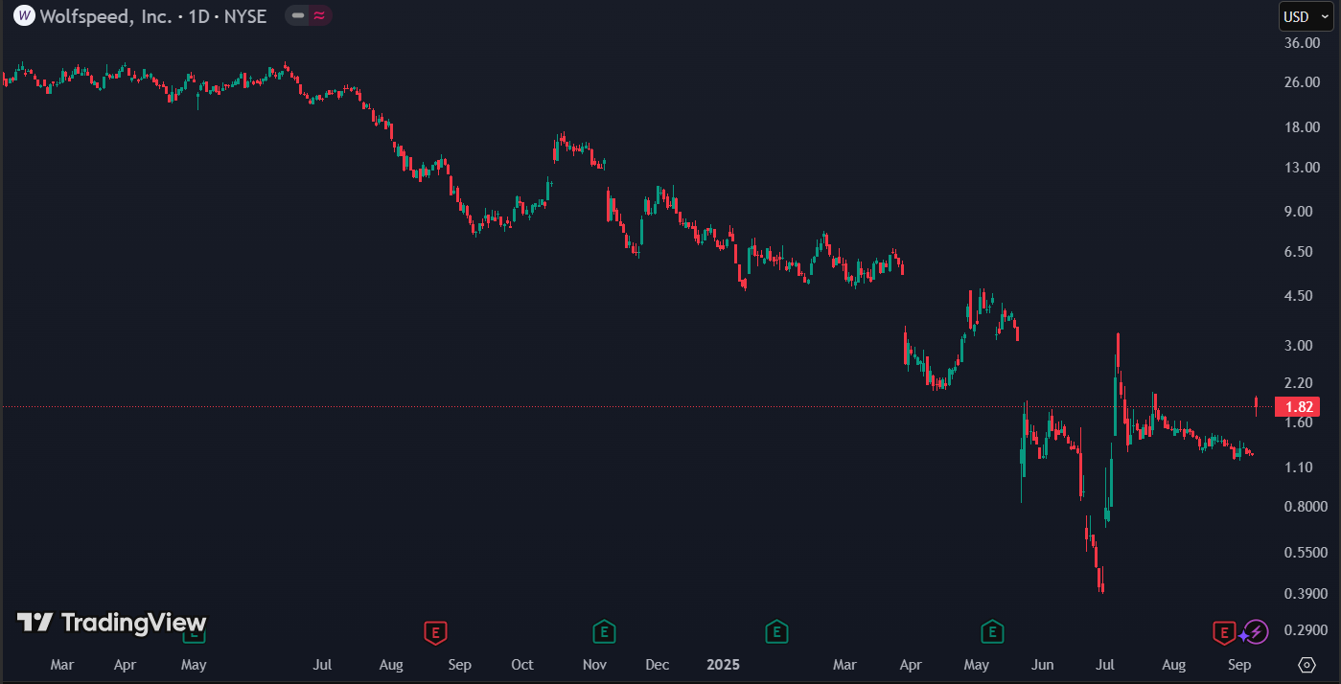Click the Nov label on time axis
The image size is (1341, 684).
[x=595, y=665]
